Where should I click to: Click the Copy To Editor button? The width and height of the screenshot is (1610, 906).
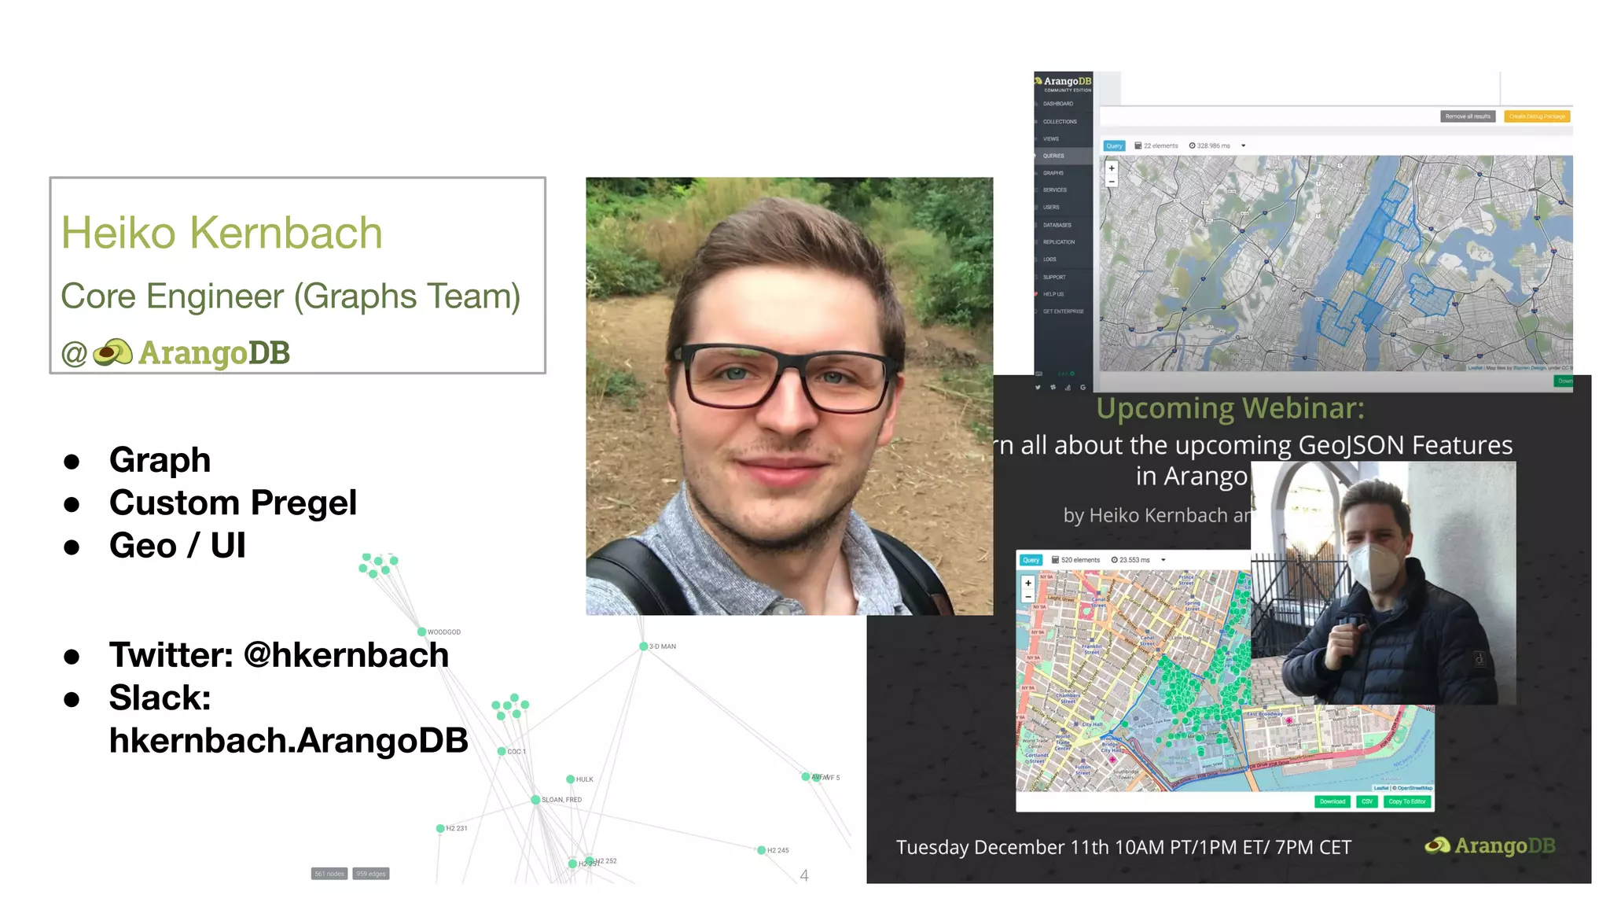(x=1407, y=801)
